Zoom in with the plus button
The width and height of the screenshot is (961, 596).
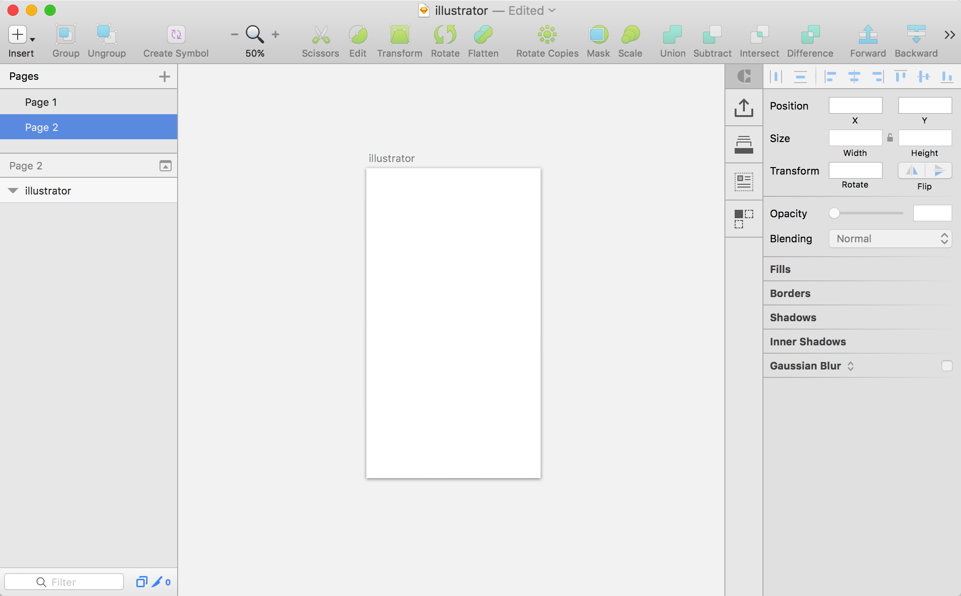point(275,34)
